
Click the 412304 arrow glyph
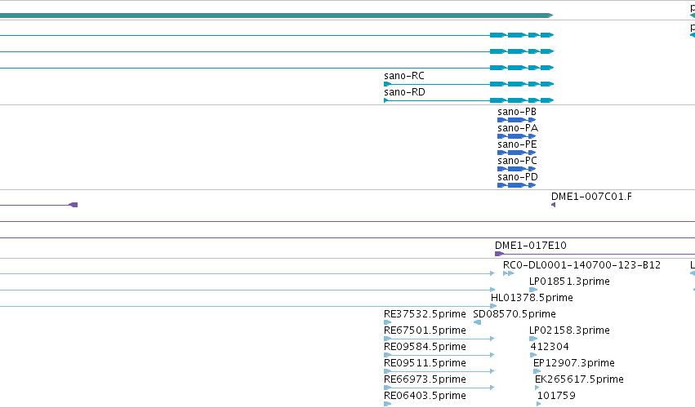point(533,355)
